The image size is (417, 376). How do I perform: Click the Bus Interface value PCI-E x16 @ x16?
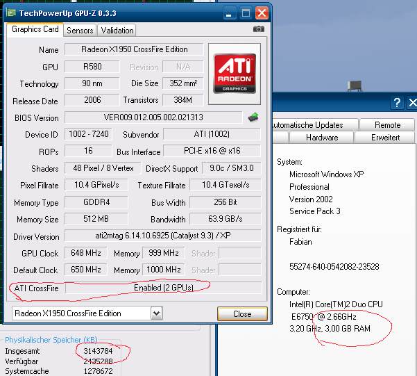pyautogui.click(x=212, y=151)
